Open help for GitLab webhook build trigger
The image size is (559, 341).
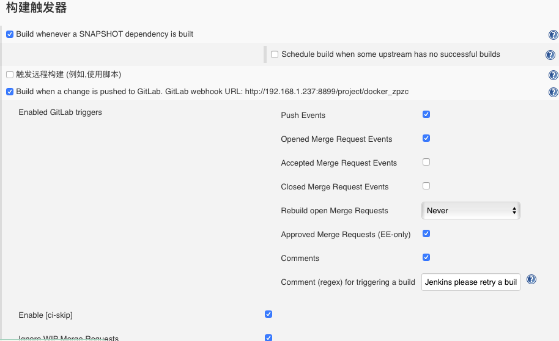(x=553, y=92)
